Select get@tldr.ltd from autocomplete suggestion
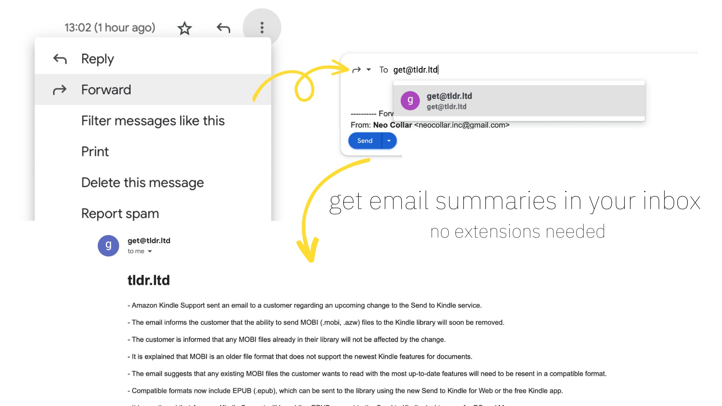Screen dimensions: 722x406 521,101
